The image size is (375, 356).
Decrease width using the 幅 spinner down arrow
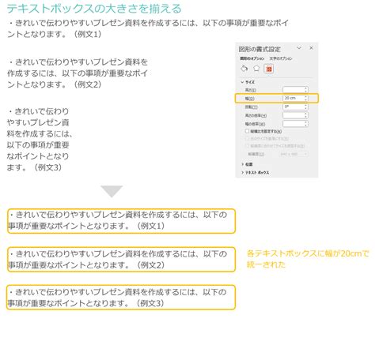(x=306, y=99)
